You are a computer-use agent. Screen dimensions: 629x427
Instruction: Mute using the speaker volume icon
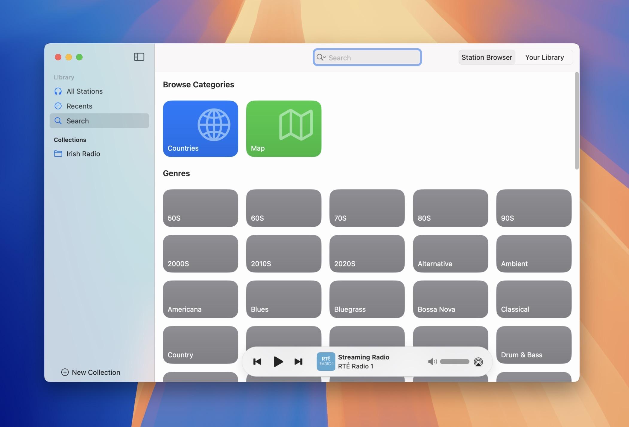pyautogui.click(x=432, y=362)
